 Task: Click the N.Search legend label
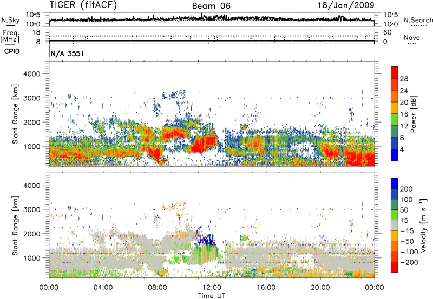point(418,20)
